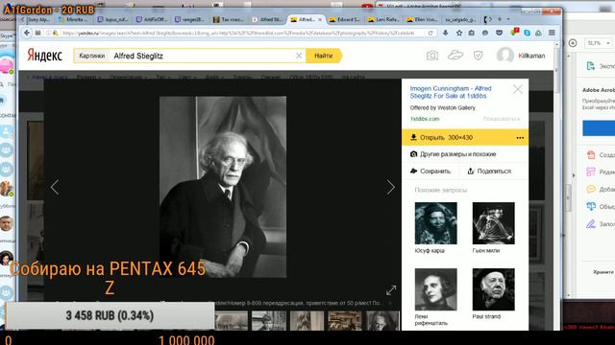Click the red-badged extension icon in toolbar

[514, 33]
